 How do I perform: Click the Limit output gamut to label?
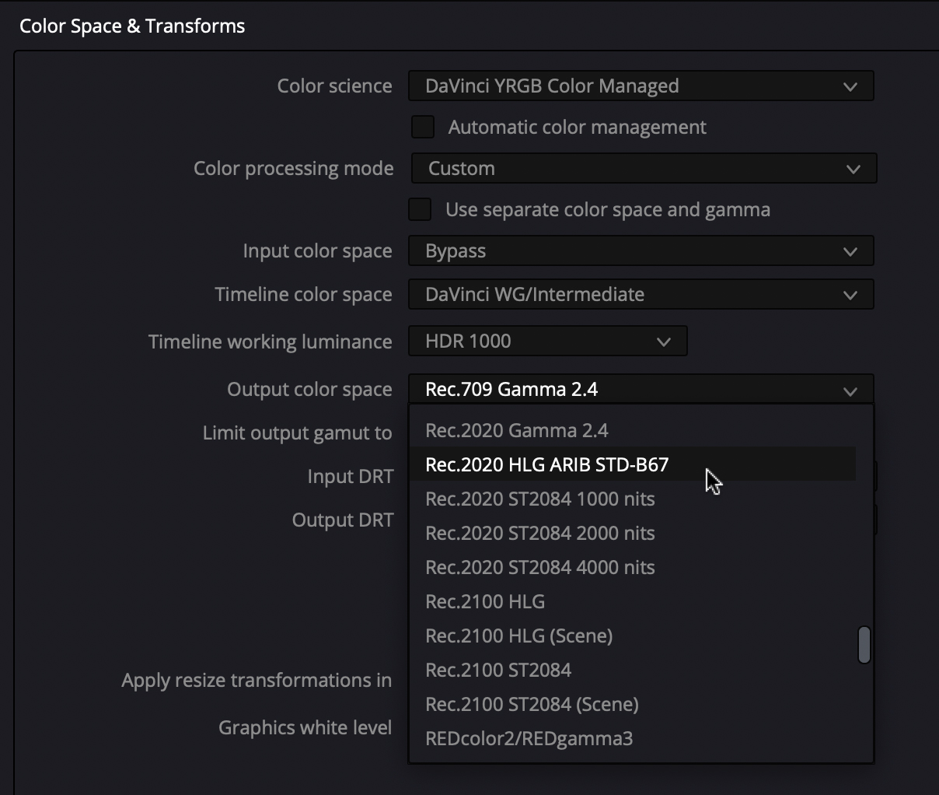point(297,433)
